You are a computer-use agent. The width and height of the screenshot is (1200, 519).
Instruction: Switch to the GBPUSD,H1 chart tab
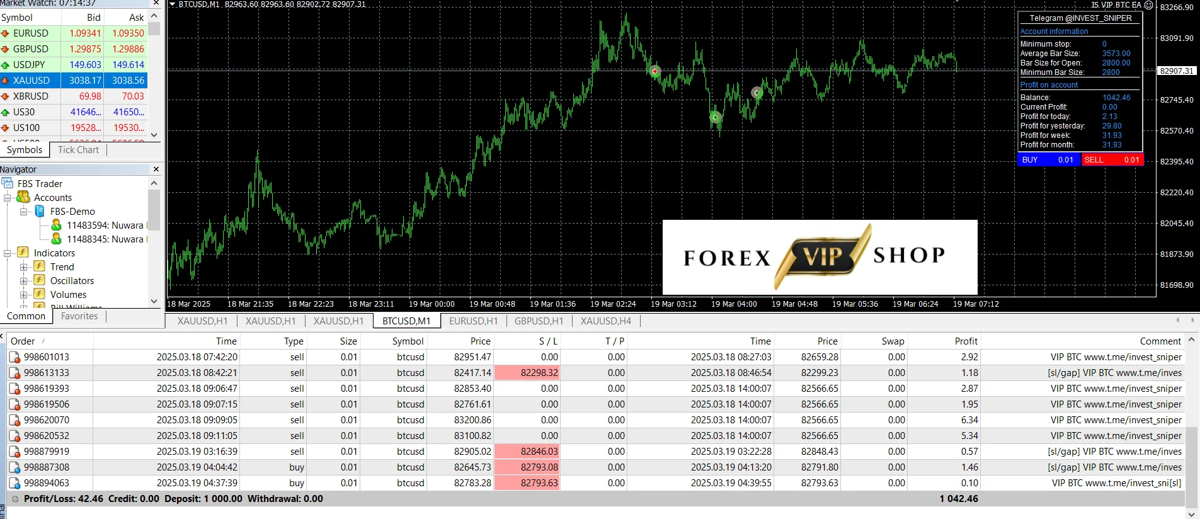click(x=539, y=321)
